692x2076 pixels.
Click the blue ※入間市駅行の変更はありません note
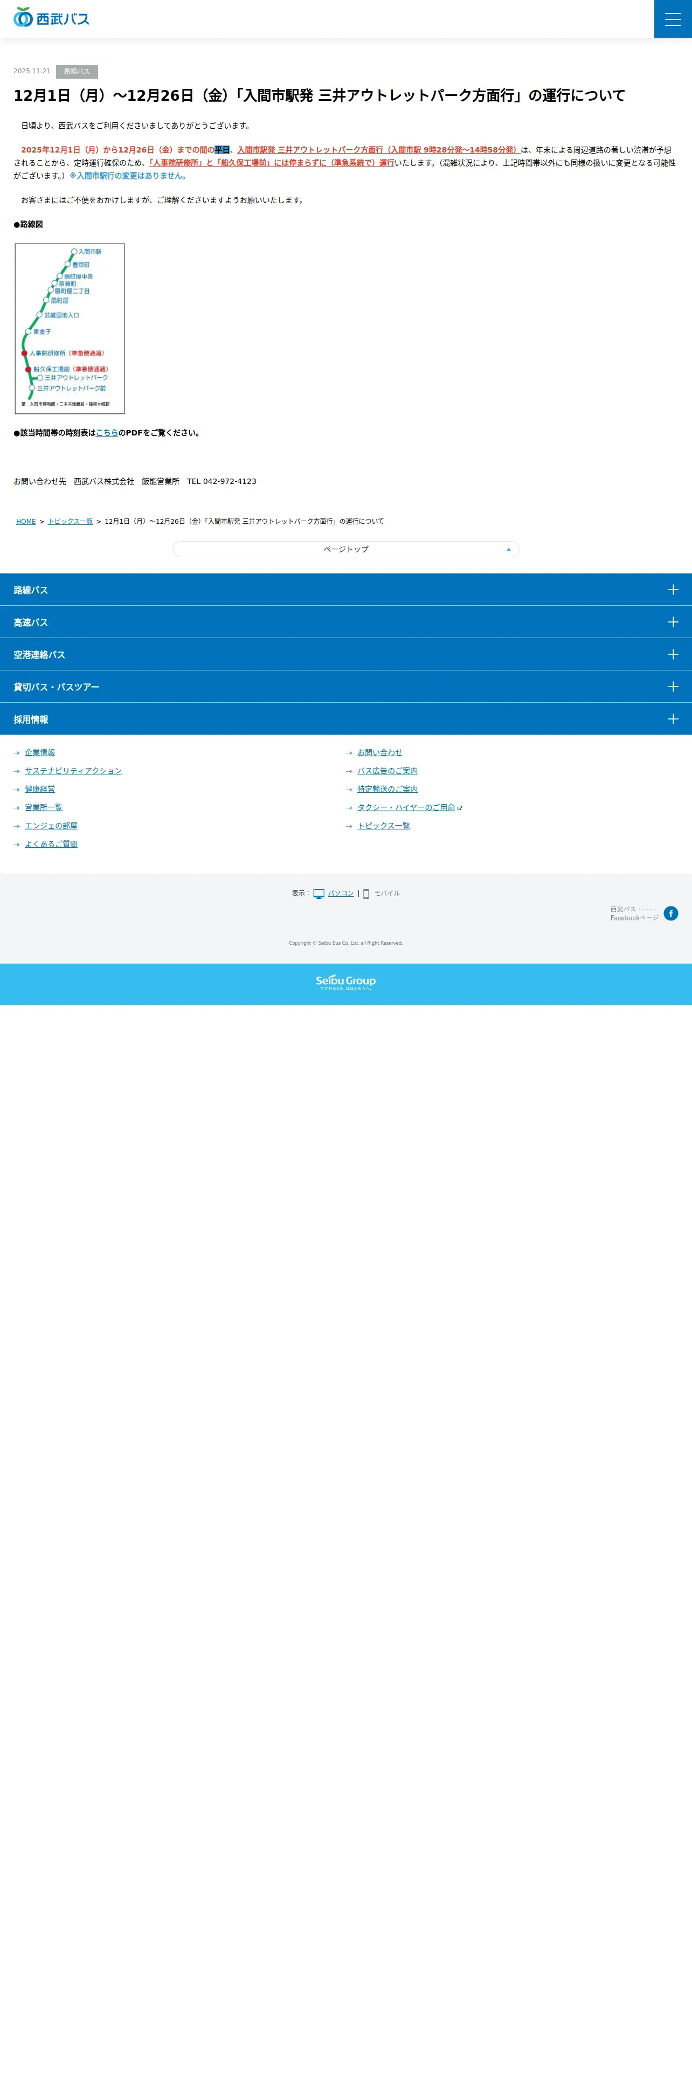[x=128, y=176]
